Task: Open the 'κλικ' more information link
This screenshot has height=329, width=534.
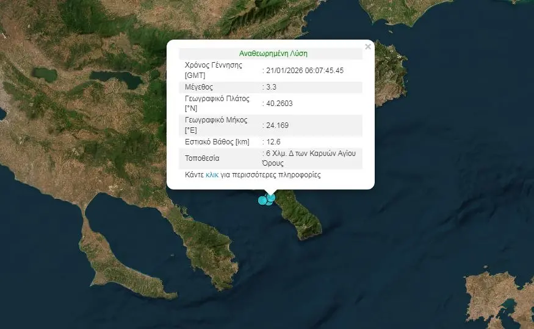Action: coord(212,175)
